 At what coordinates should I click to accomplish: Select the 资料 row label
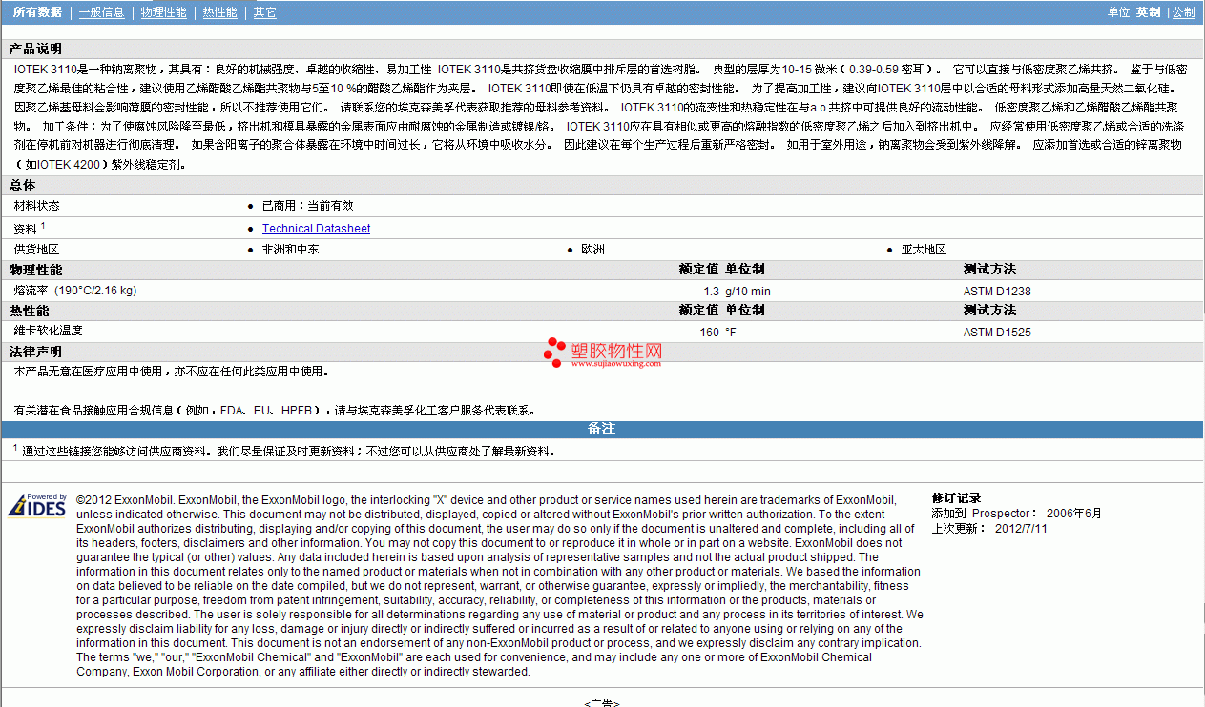click(25, 229)
